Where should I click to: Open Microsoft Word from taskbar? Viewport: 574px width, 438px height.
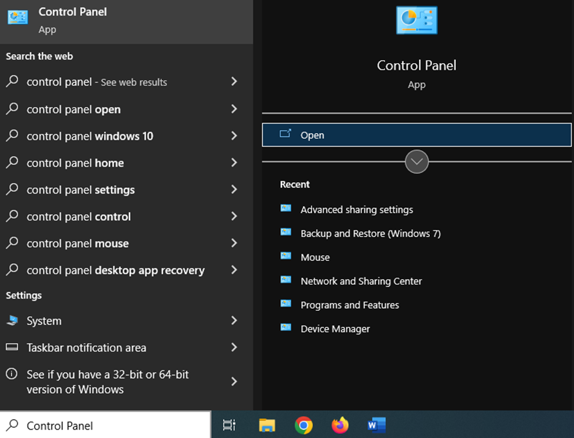click(x=376, y=425)
